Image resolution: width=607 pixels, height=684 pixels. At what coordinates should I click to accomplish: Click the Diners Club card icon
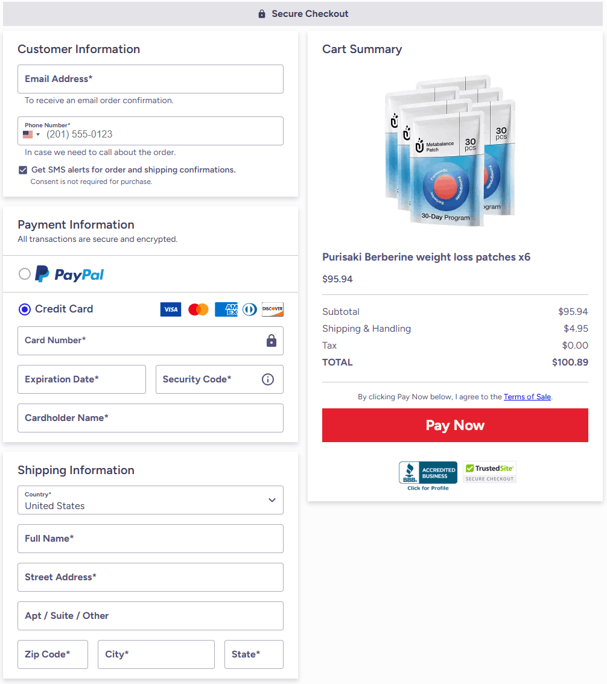pos(249,309)
